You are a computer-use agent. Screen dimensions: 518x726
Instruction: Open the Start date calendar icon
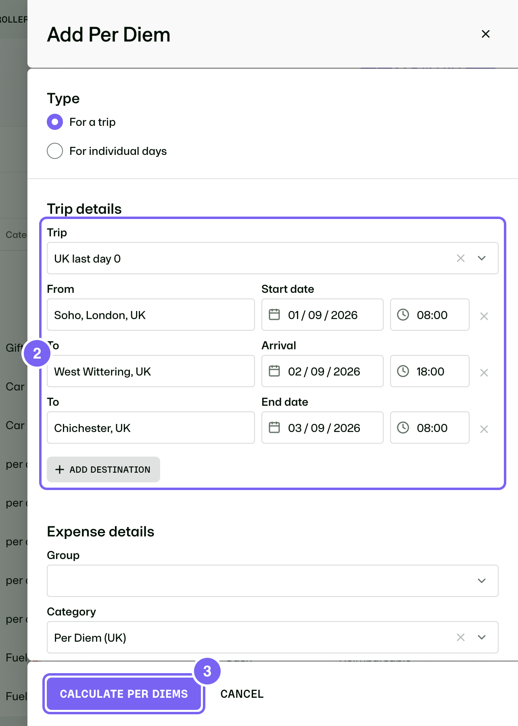click(x=274, y=315)
